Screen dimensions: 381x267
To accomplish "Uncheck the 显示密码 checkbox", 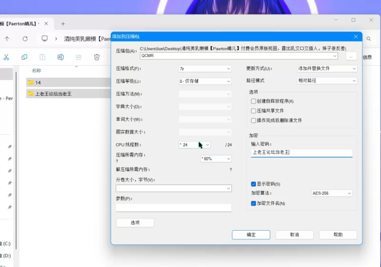I will [x=253, y=184].
